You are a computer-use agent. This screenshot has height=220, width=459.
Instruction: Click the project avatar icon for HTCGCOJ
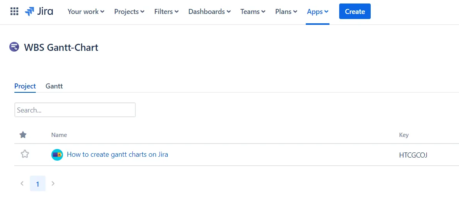pos(57,154)
